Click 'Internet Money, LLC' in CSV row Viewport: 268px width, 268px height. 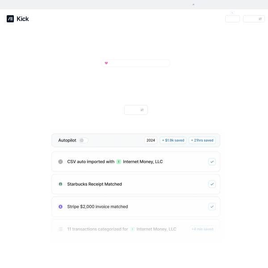click(x=143, y=162)
